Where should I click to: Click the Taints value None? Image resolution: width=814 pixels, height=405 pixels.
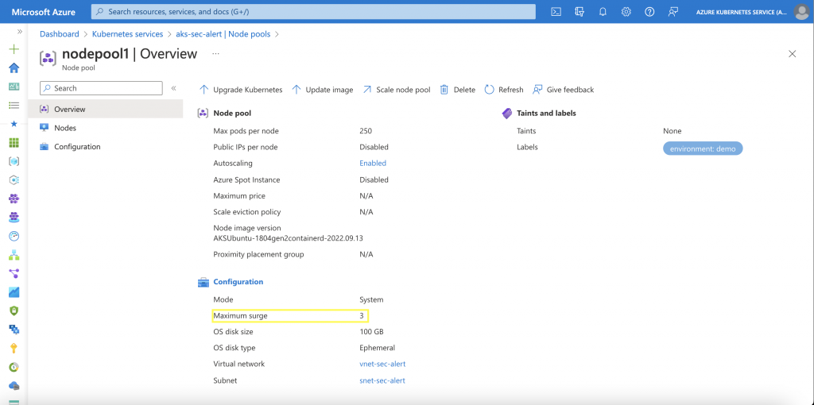click(x=673, y=131)
